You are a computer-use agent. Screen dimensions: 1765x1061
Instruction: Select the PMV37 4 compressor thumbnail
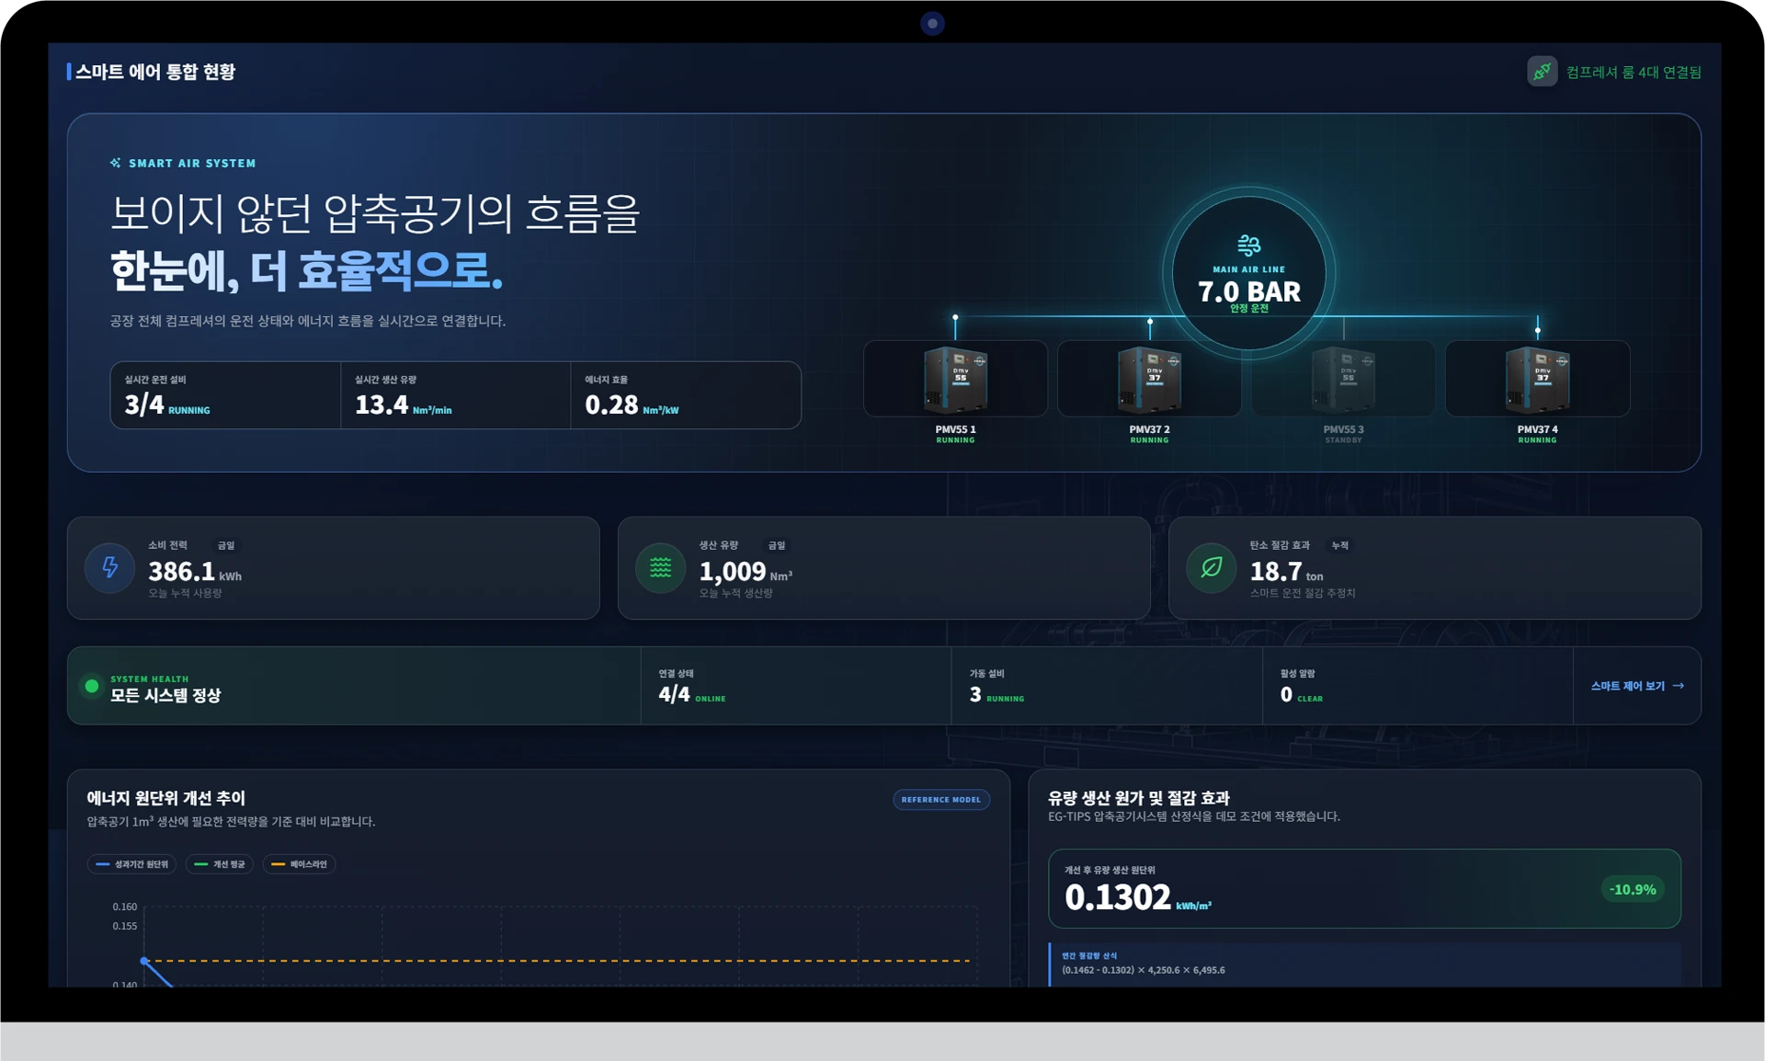(x=1537, y=379)
